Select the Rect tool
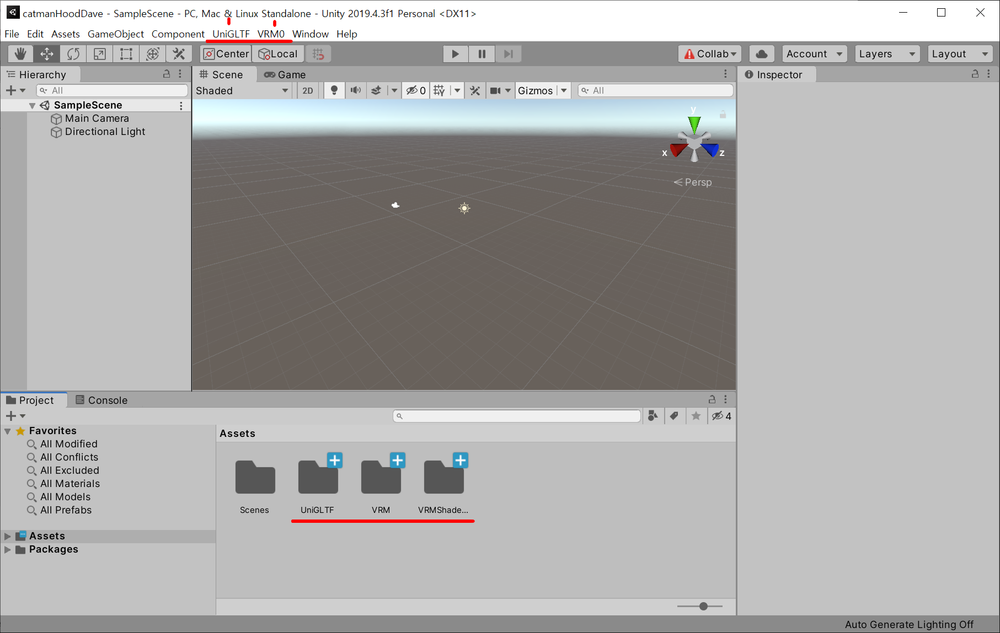This screenshot has height=633, width=1000. tap(126, 54)
